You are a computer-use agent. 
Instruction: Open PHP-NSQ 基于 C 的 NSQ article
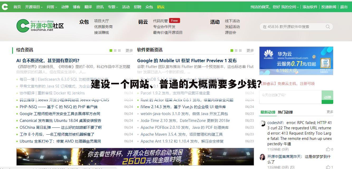tap(59, 107)
